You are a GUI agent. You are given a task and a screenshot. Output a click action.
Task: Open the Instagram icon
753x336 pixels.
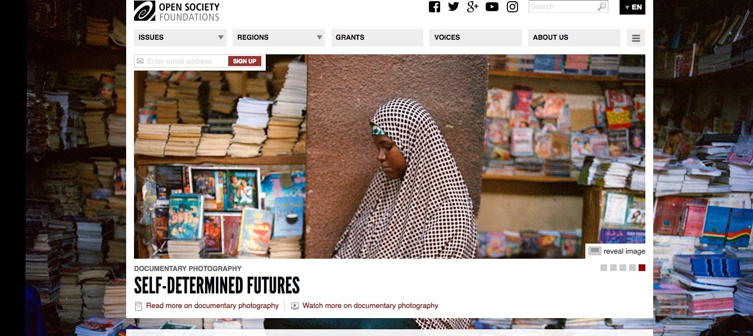pos(512,7)
